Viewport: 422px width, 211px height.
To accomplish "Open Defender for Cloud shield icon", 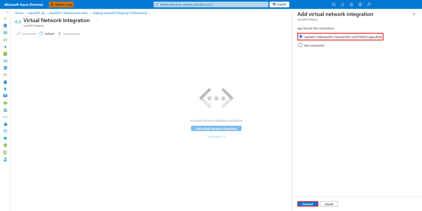I will tap(5, 145).
